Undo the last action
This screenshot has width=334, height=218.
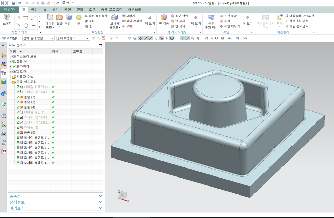tap(20, 3)
